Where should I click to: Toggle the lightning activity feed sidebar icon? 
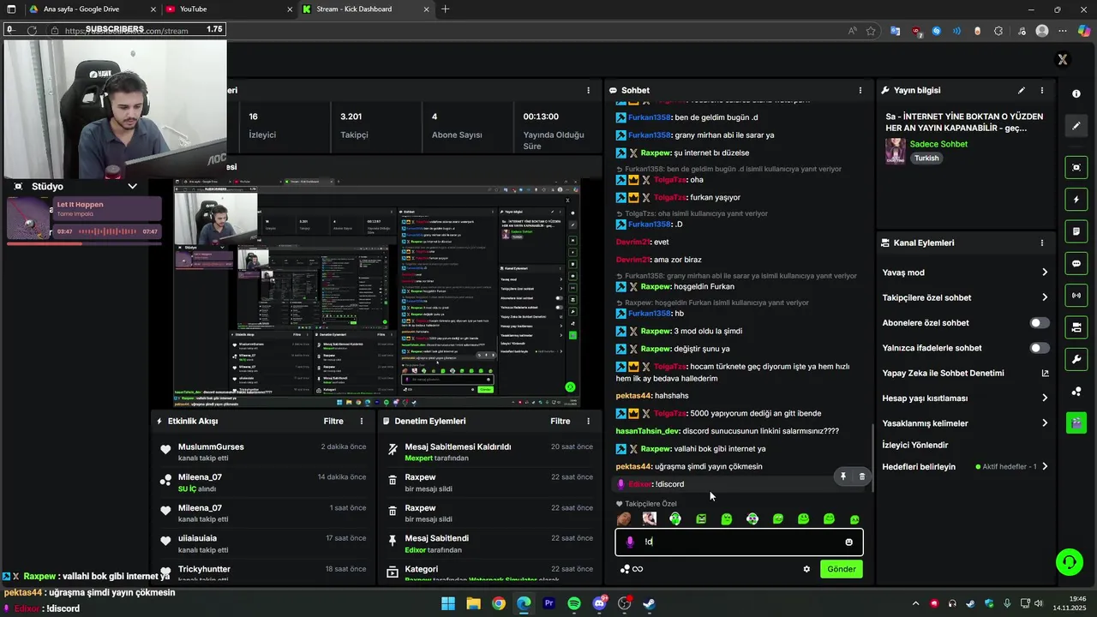pyautogui.click(x=1076, y=200)
